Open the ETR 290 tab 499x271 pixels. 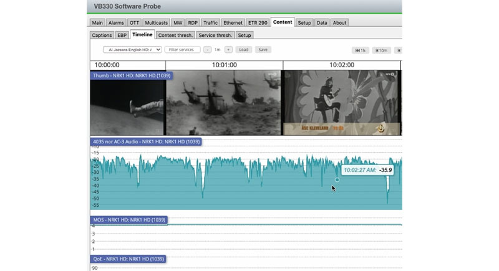click(x=258, y=22)
